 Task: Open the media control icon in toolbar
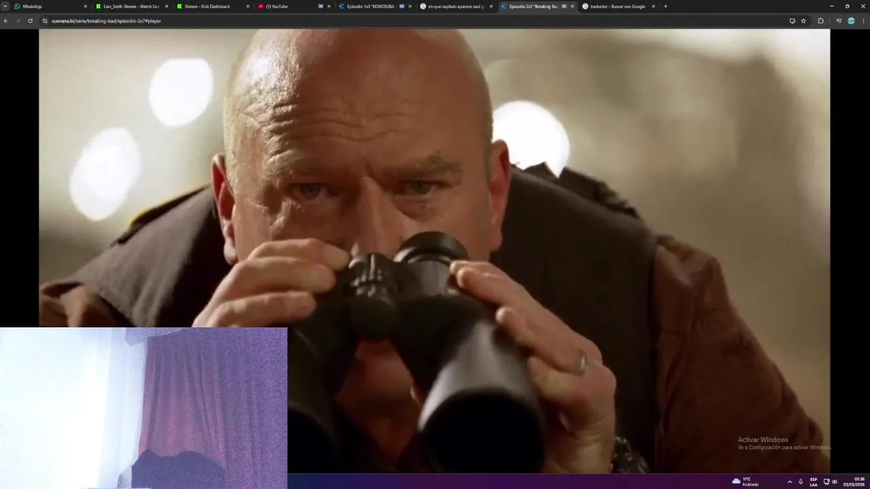pos(838,21)
